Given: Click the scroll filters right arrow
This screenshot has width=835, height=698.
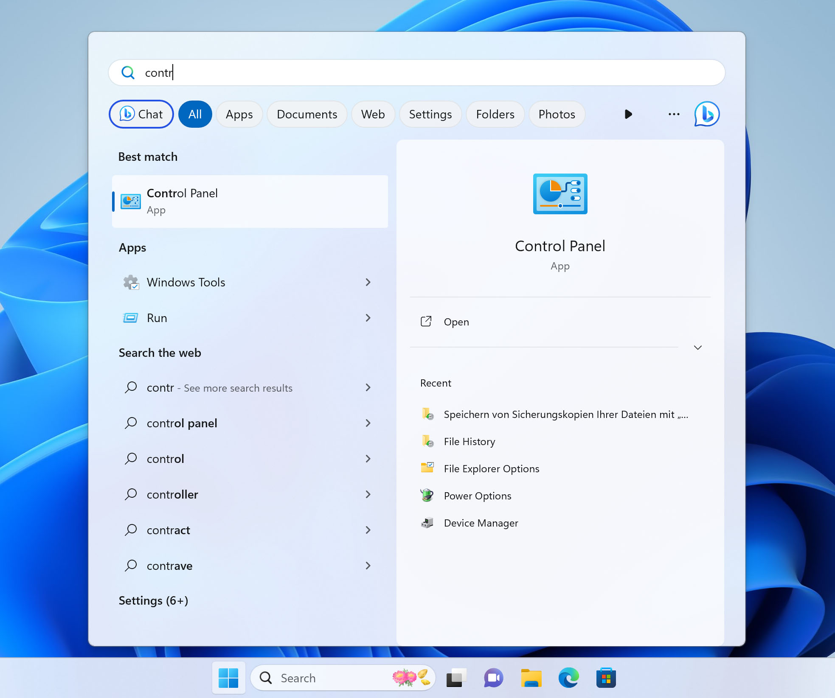Looking at the screenshot, I should [628, 114].
